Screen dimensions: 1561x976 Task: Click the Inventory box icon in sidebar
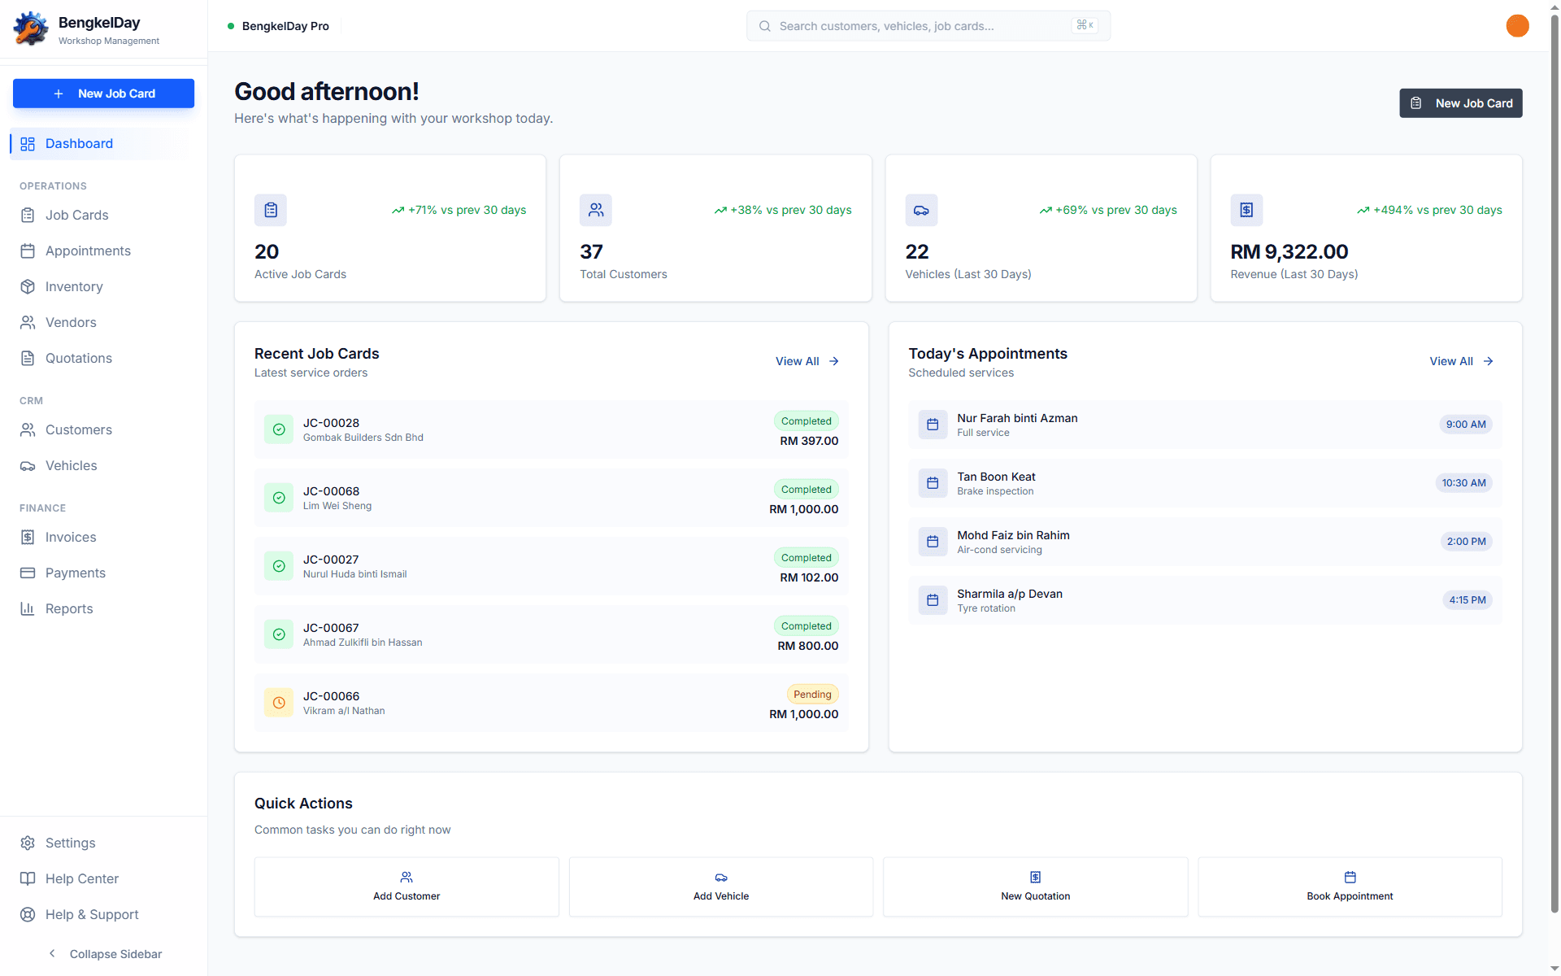pyautogui.click(x=28, y=286)
